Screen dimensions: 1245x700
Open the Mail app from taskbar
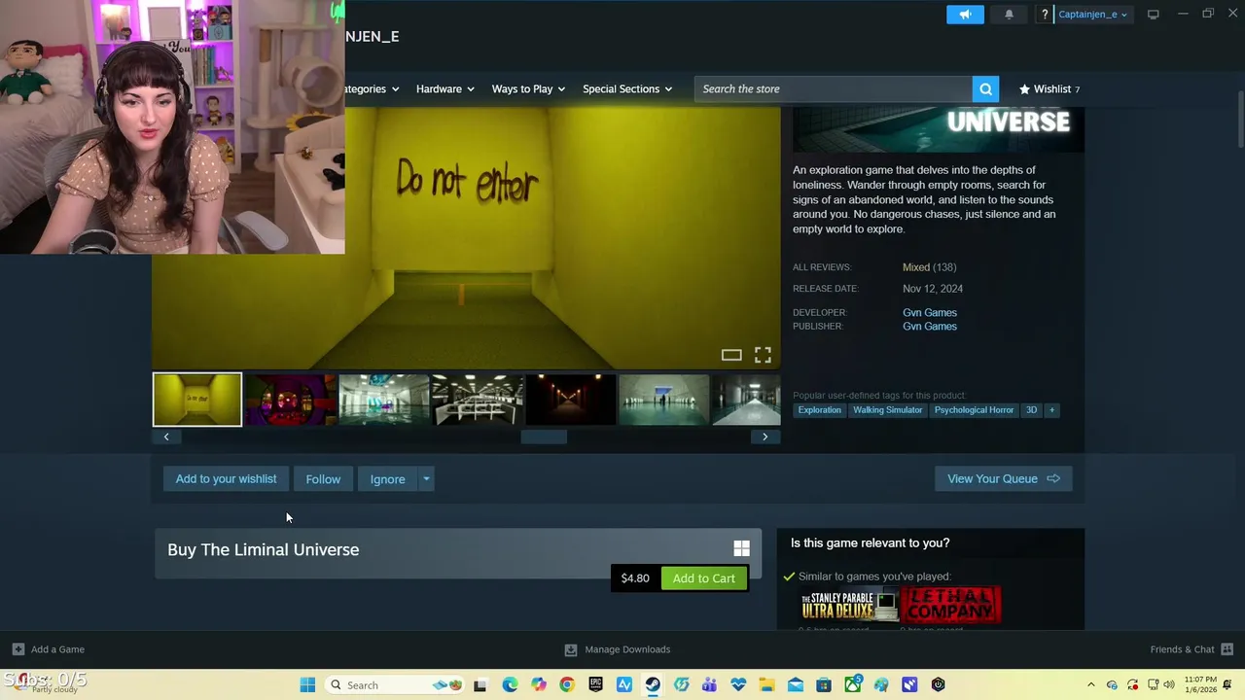point(795,685)
